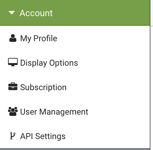Click the Account header title text
The height and width of the screenshot is (150, 153).
(x=36, y=13)
